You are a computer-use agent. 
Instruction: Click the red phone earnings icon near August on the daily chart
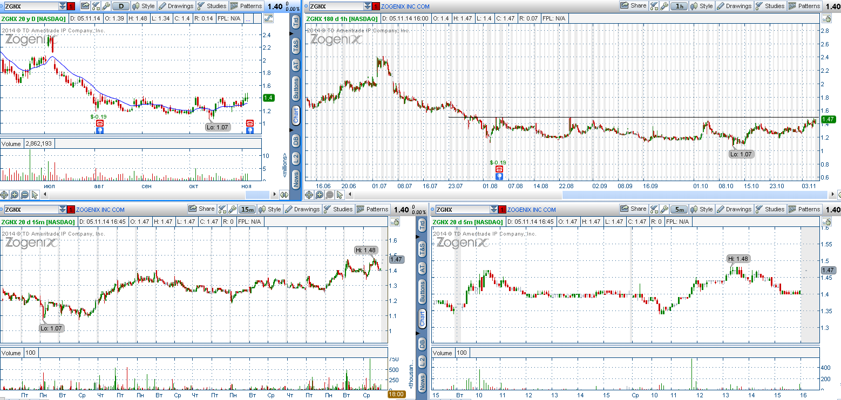pyautogui.click(x=99, y=123)
